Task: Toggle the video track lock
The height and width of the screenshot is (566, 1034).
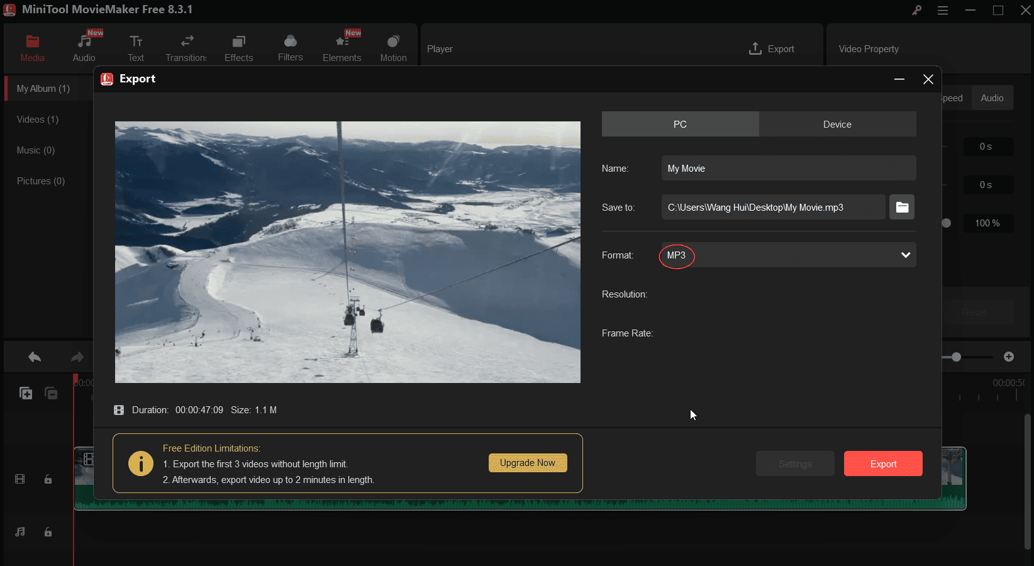Action: pyautogui.click(x=48, y=479)
